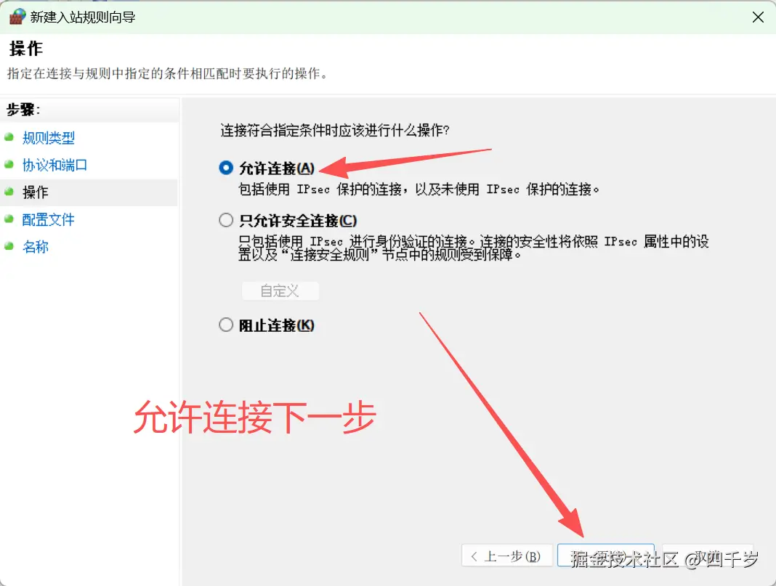Select the 允许连接(A) radio option
776x586 pixels.
pyautogui.click(x=225, y=167)
